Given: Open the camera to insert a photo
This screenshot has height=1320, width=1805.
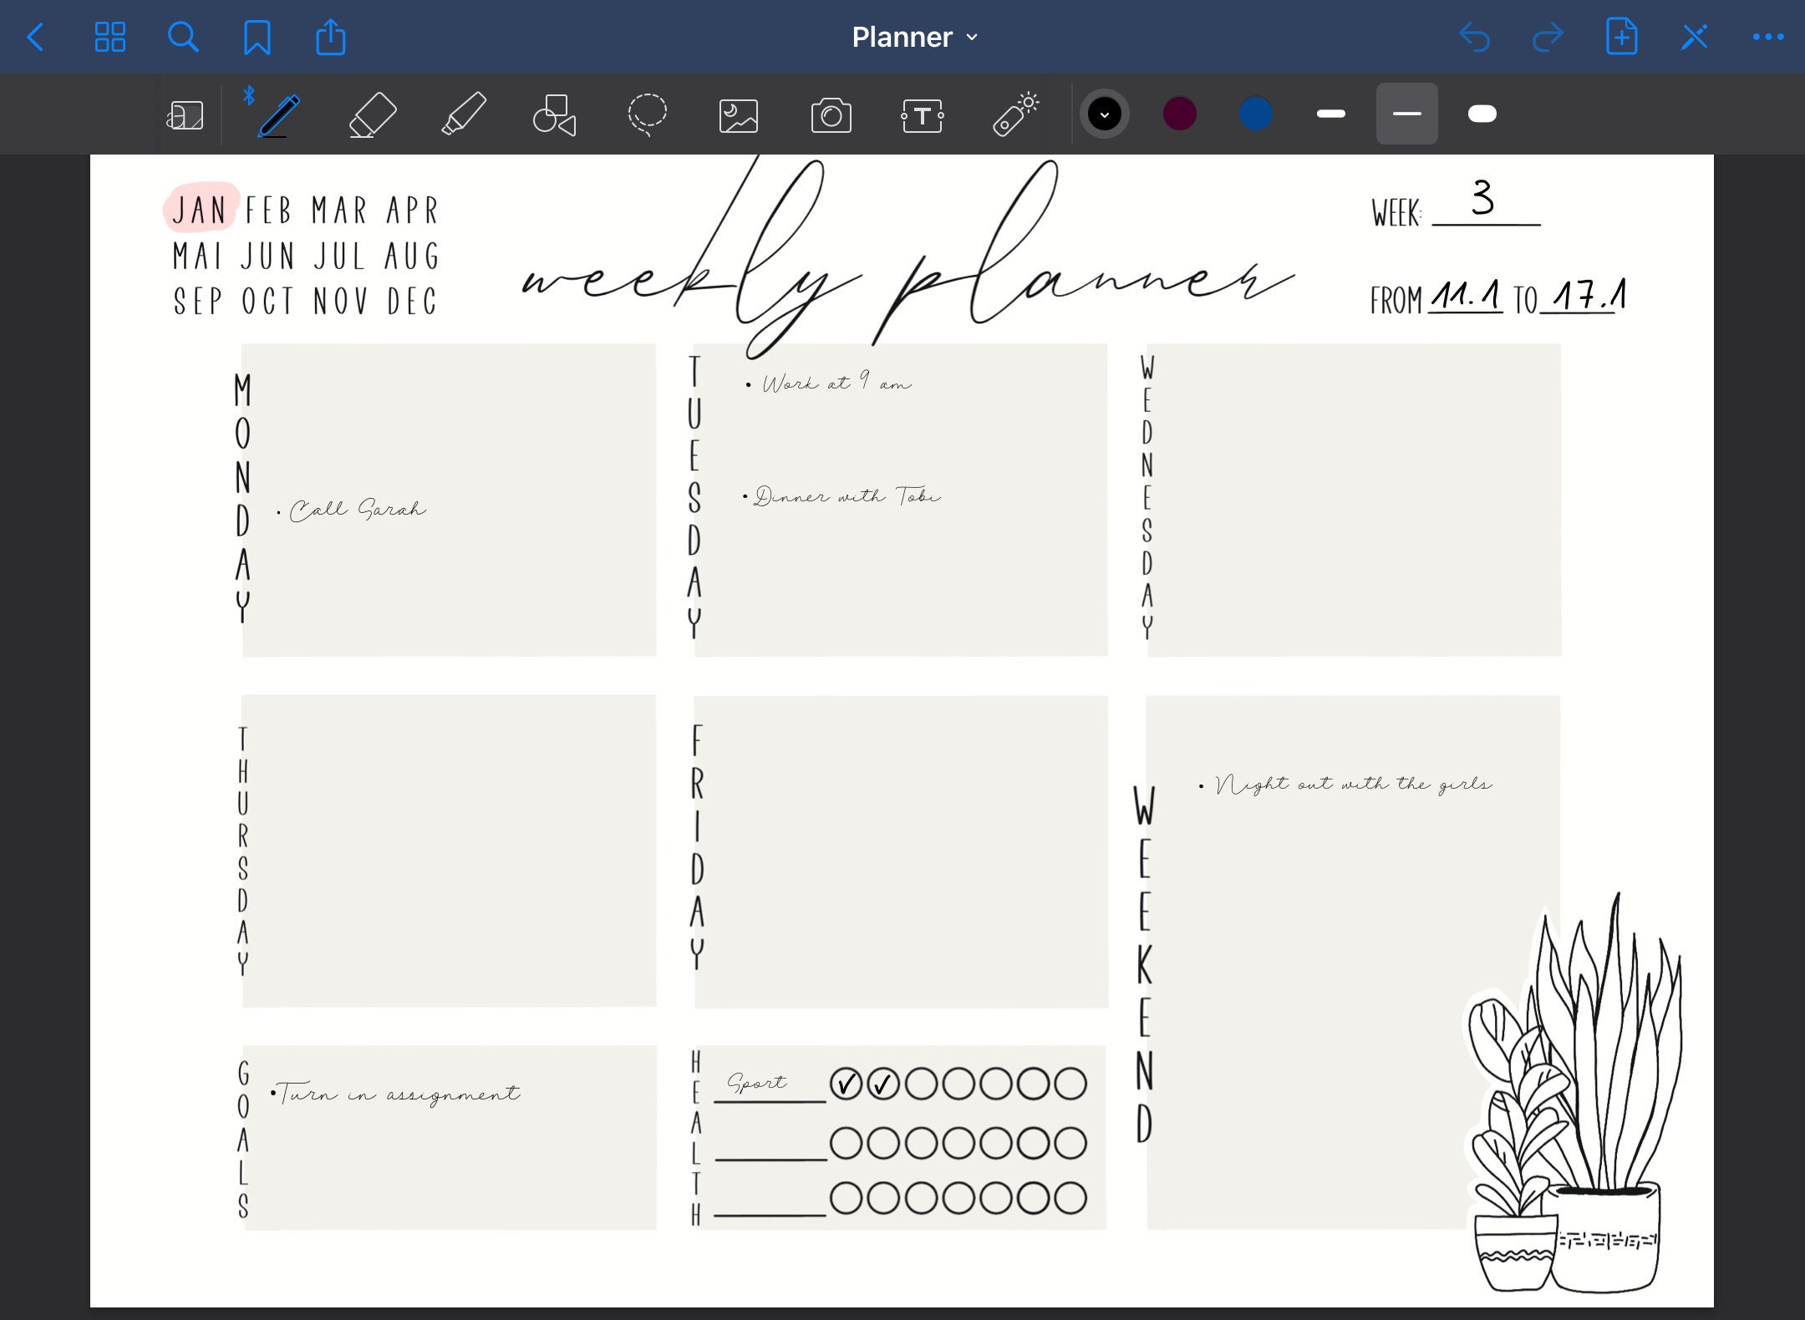Looking at the screenshot, I should [831, 114].
